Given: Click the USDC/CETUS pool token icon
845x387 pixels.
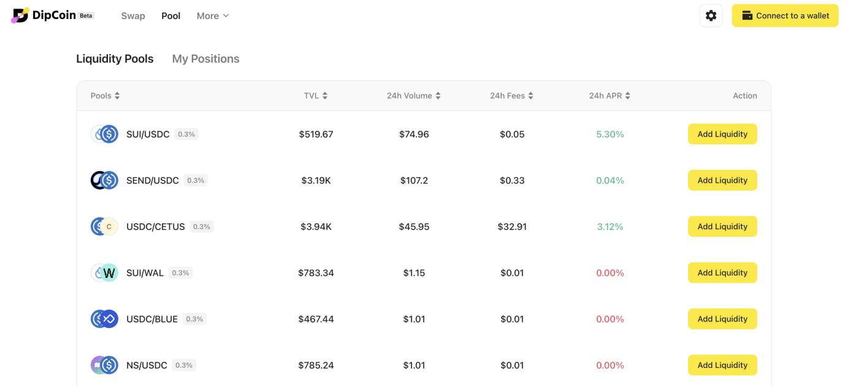Looking at the screenshot, I should click(x=104, y=226).
